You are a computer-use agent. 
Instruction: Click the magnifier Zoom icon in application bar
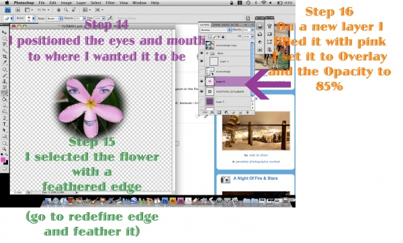tap(66, 10)
